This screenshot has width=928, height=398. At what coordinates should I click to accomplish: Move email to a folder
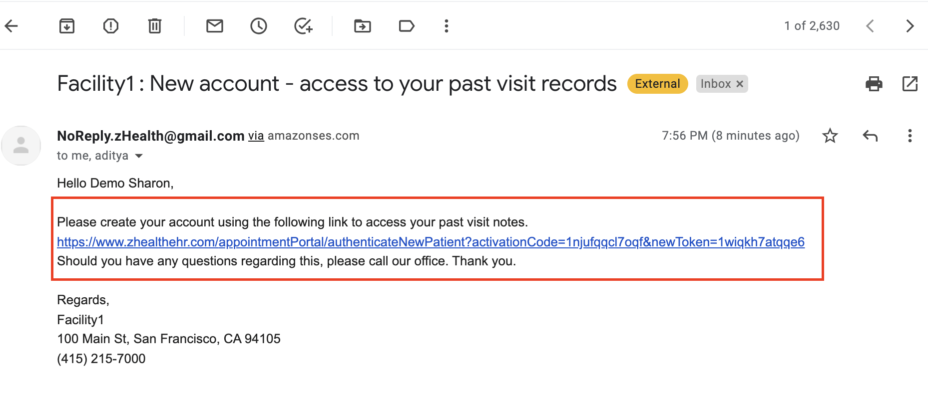click(x=363, y=26)
